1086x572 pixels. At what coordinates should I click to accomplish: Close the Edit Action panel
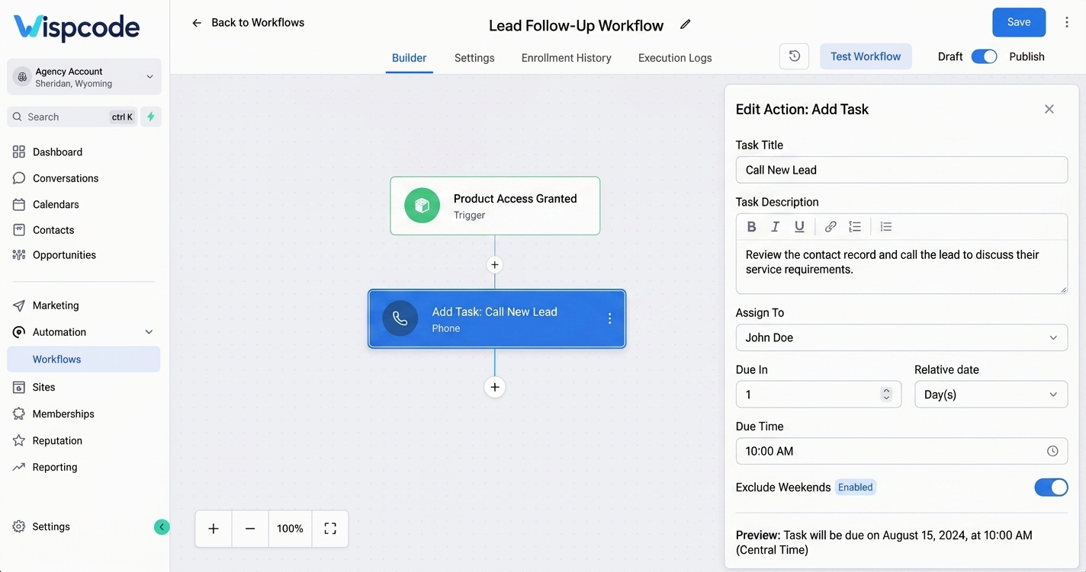[1049, 109]
